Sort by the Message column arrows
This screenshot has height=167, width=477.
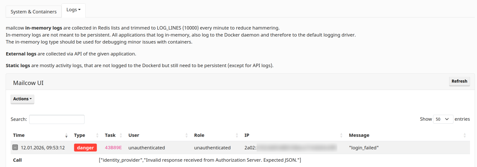(464, 135)
